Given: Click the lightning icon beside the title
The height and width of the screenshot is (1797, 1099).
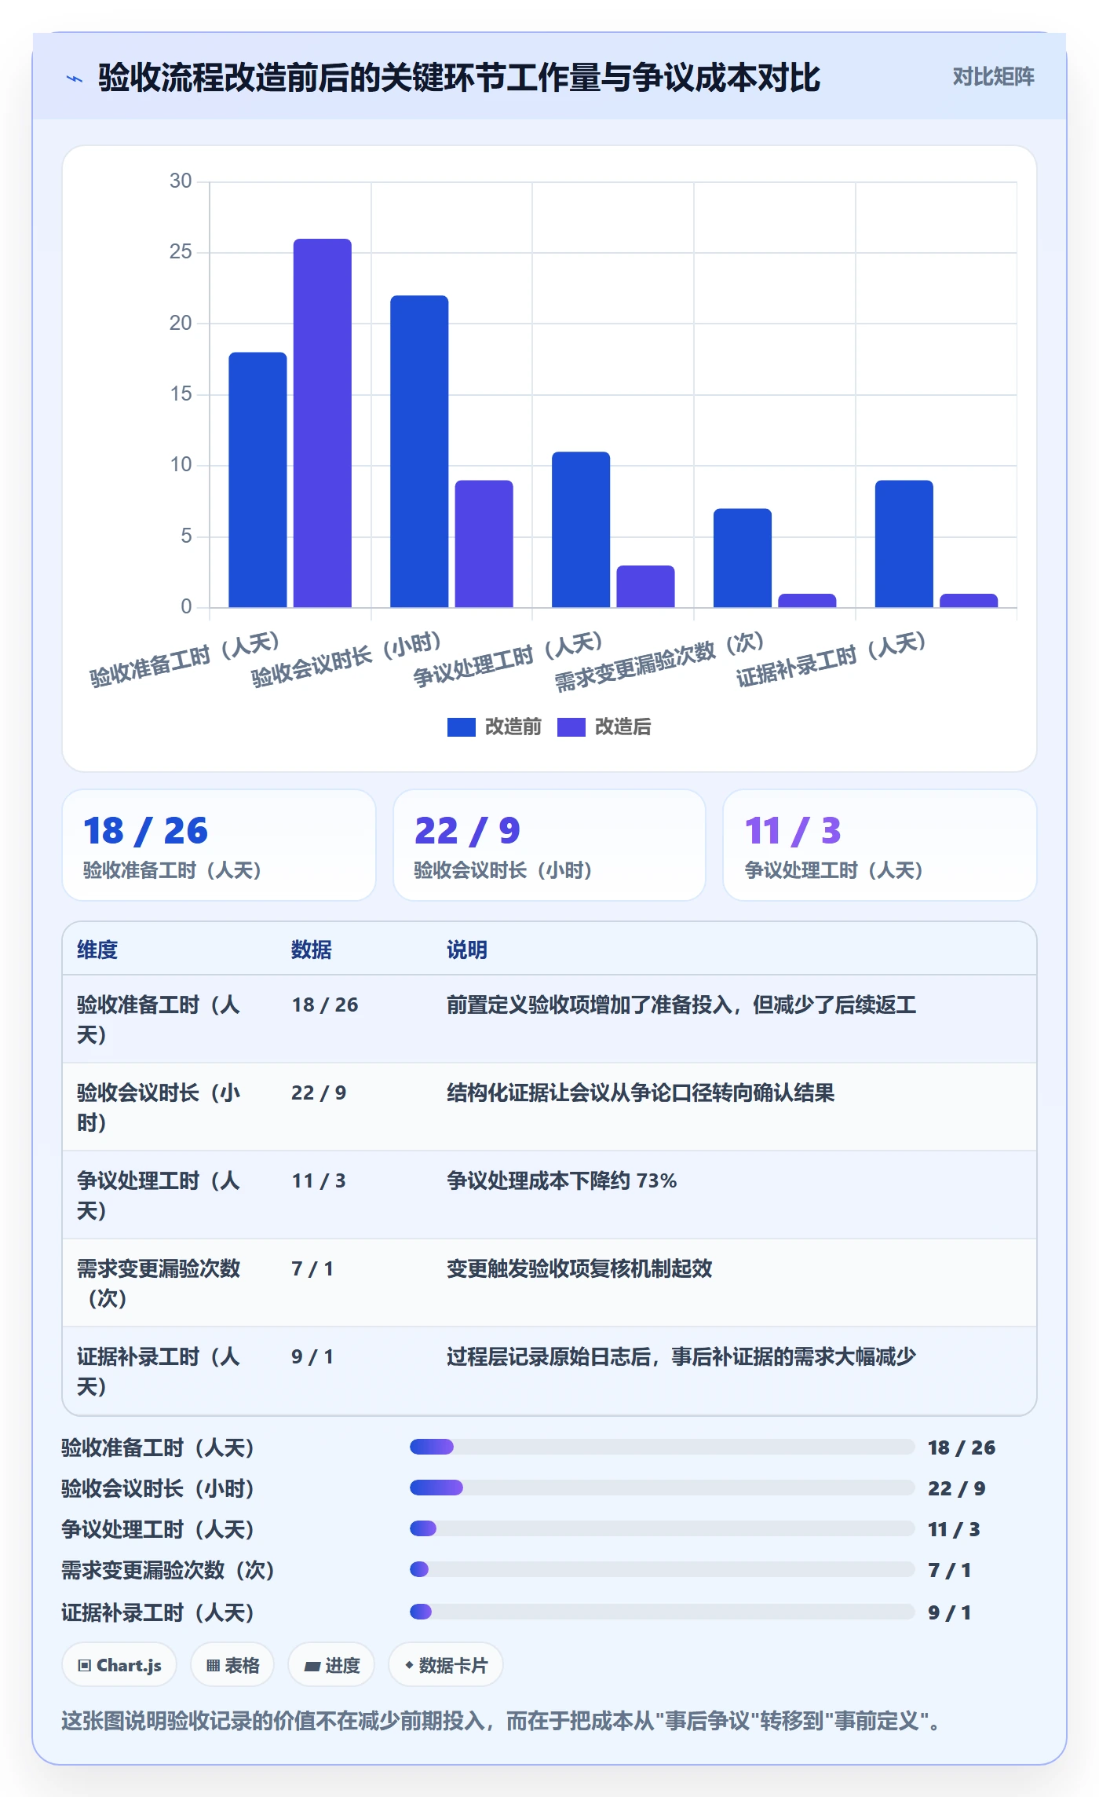Looking at the screenshot, I should coord(75,79).
